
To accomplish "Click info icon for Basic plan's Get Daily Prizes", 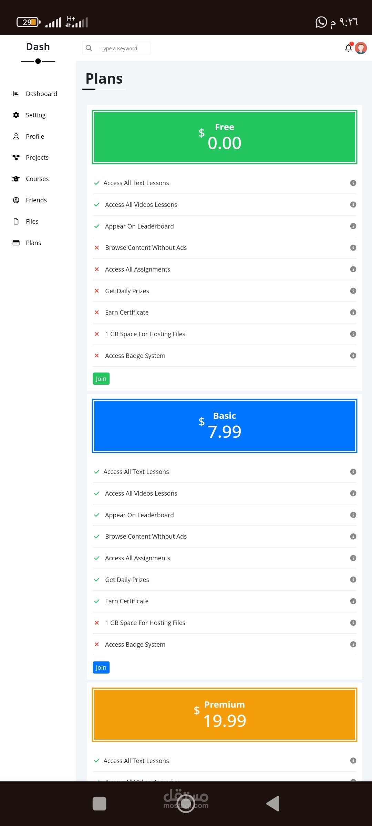I will coord(353,580).
